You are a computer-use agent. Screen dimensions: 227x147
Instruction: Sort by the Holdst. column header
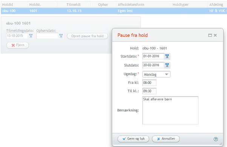point(35,5)
